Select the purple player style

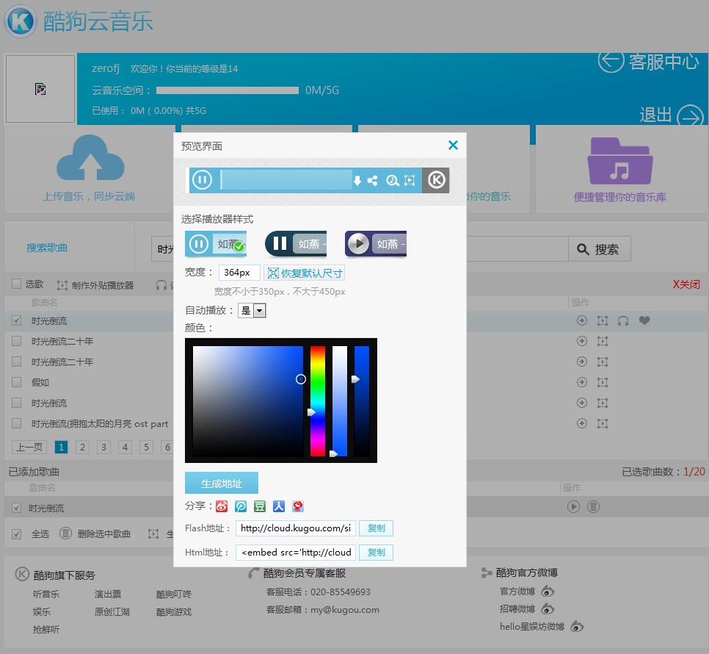pos(376,244)
